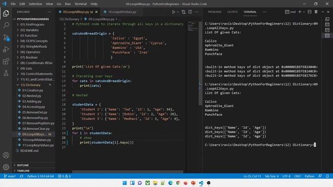333x187 pixels.
Task: Open the Extensions view
Action: [x=6, y=61]
